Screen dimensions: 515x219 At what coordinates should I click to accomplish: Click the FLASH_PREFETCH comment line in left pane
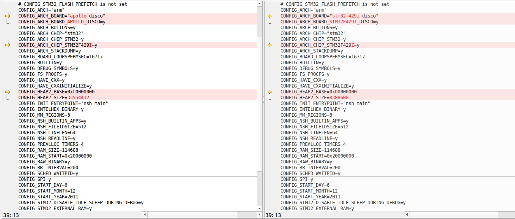click(73, 4)
